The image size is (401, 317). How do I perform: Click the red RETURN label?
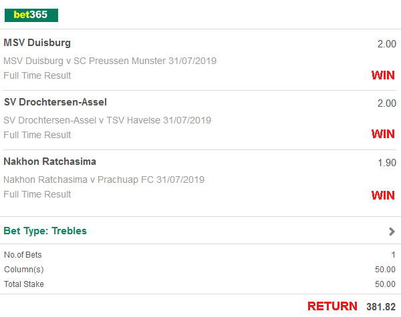click(332, 306)
